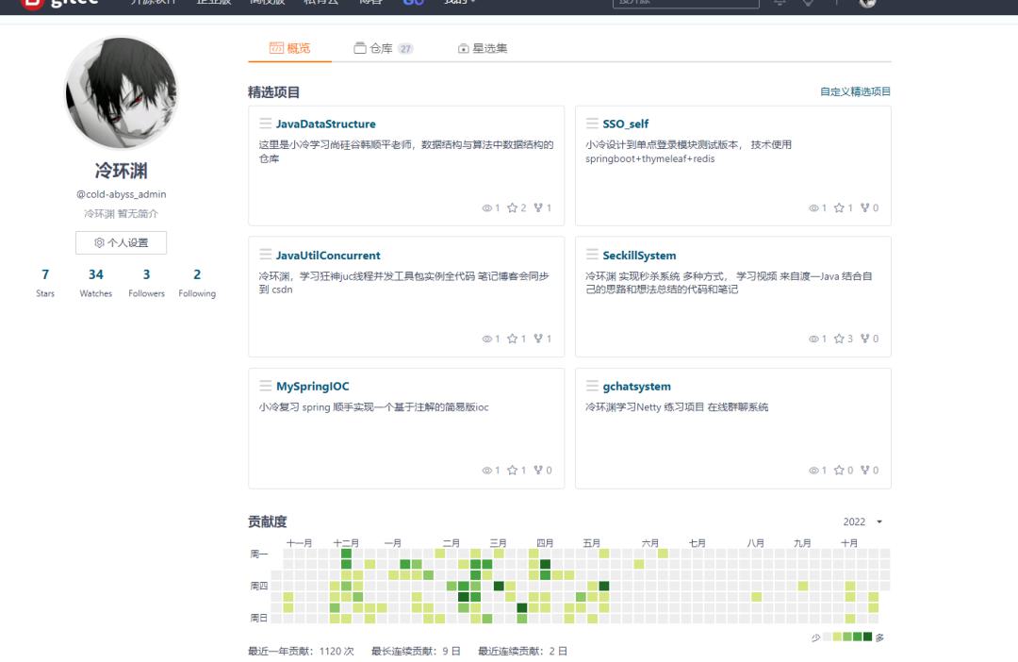Click the star icon on JavaDataStructure card
Image resolution: width=1018 pixels, height=662 pixels.
click(x=512, y=207)
